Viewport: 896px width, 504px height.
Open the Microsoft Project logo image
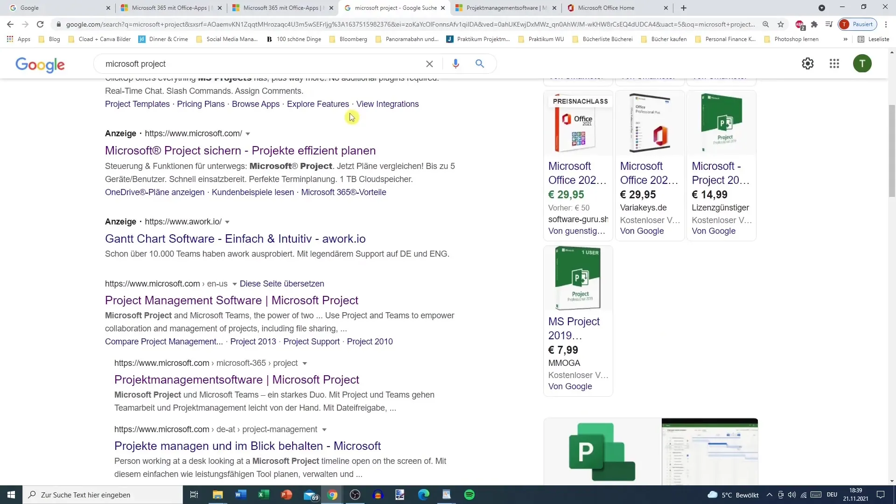[x=602, y=451]
